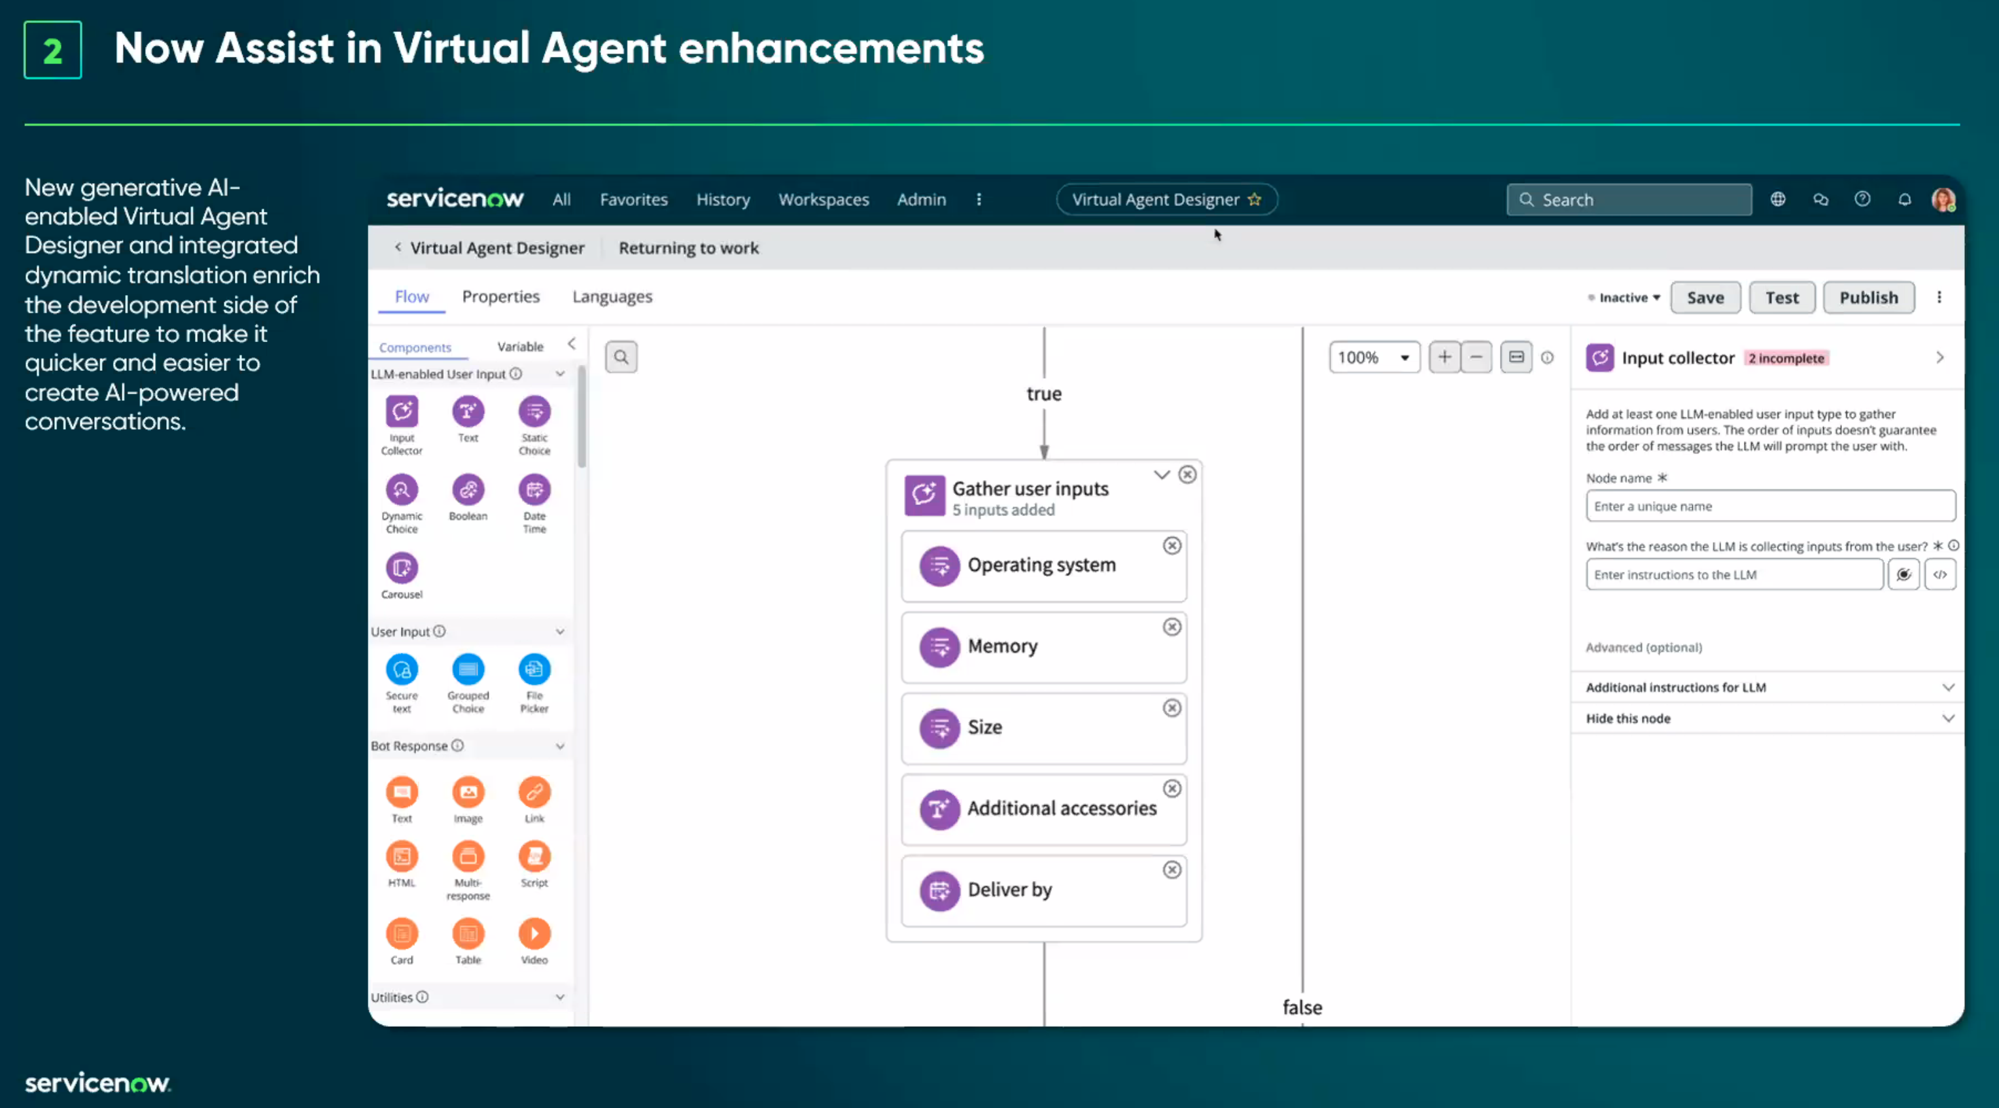Image resolution: width=1999 pixels, height=1108 pixels.
Task: Select the Bot Response Image icon
Action: click(468, 792)
